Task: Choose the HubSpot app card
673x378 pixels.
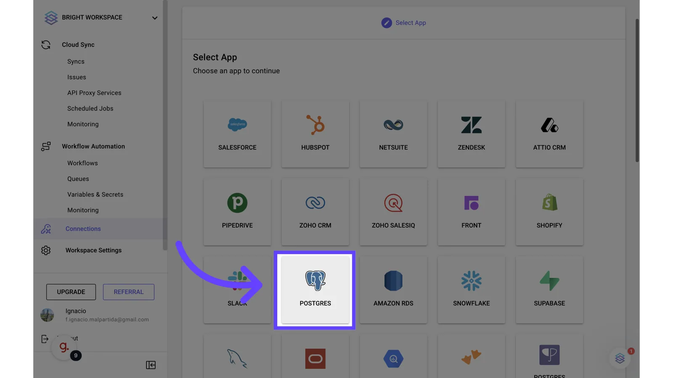Action: pyautogui.click(x=315, y=134)
